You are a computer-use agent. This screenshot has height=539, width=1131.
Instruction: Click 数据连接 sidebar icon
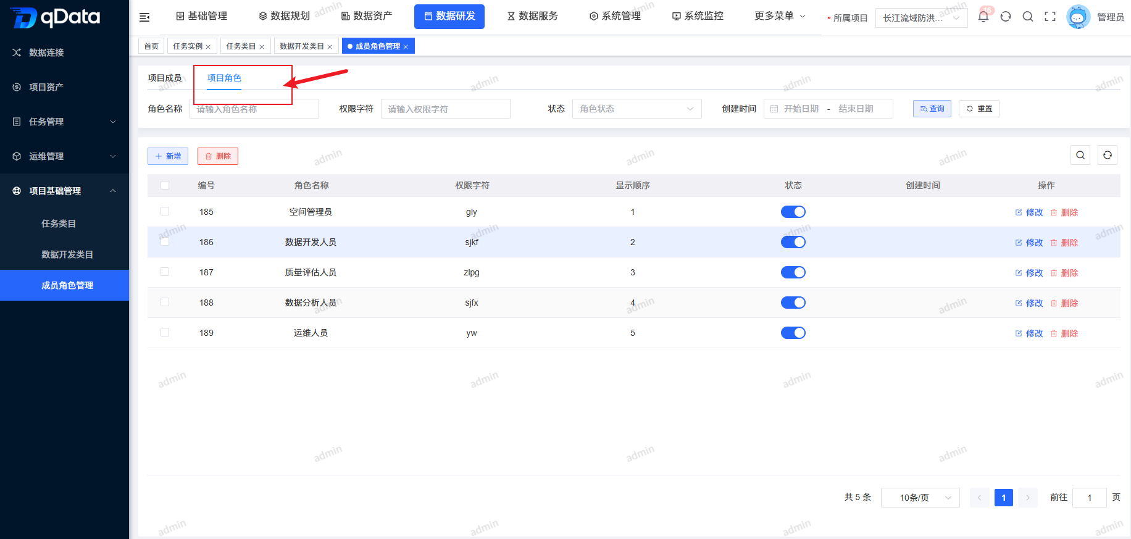pos(17,52)
